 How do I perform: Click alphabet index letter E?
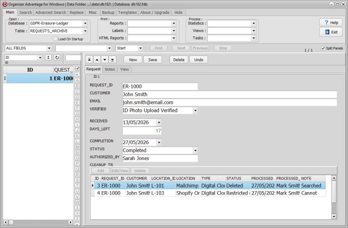(x=77, y=103)
